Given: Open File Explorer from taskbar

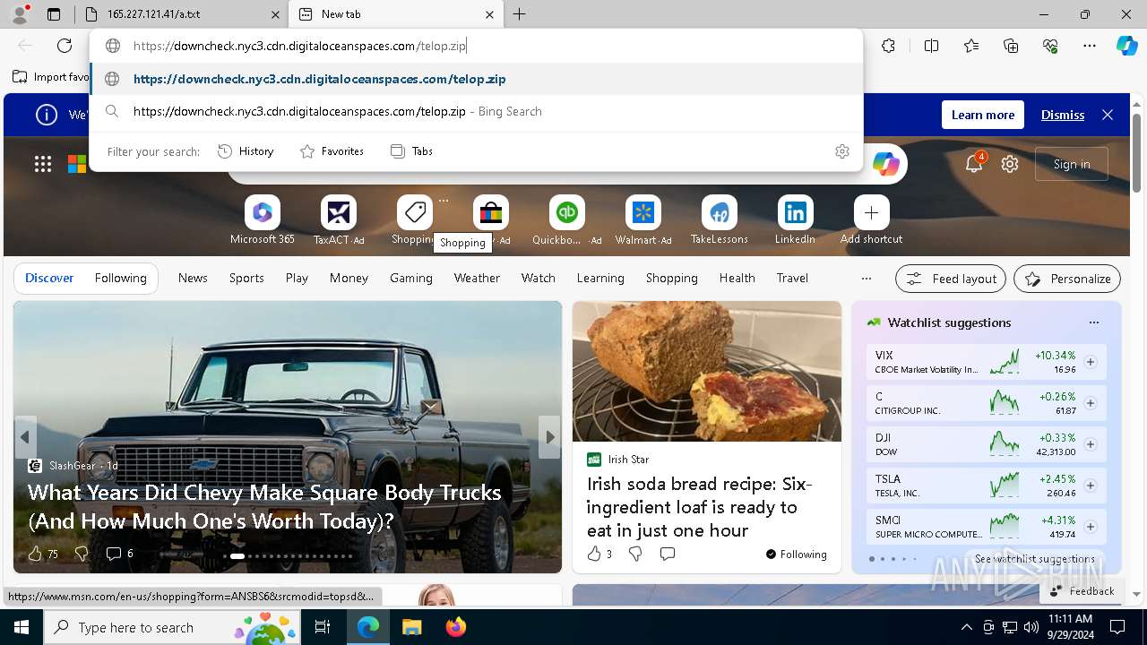Looking at the screenshot, I should pos(411,627).
